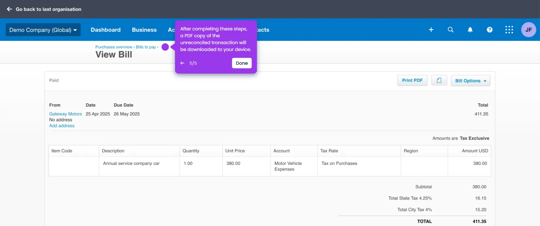
Task: Click Go back to last organisation text
Action: pyautogui.click(x=48, y=9)
